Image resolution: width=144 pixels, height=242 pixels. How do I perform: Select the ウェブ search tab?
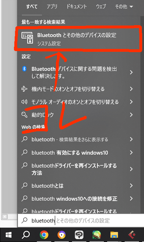(101, 6)
